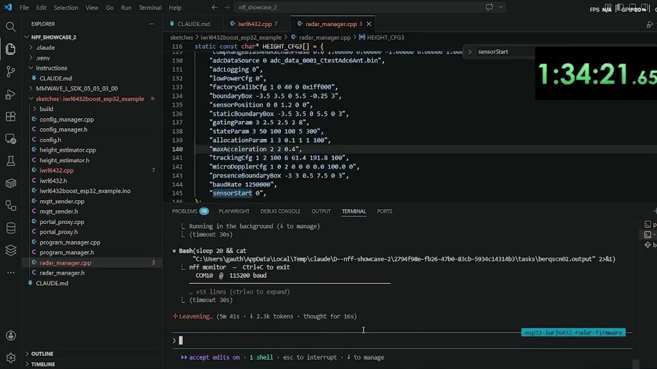Click the VS Code logo icon
The image size is (657, 369).
[x=8, y=8]
